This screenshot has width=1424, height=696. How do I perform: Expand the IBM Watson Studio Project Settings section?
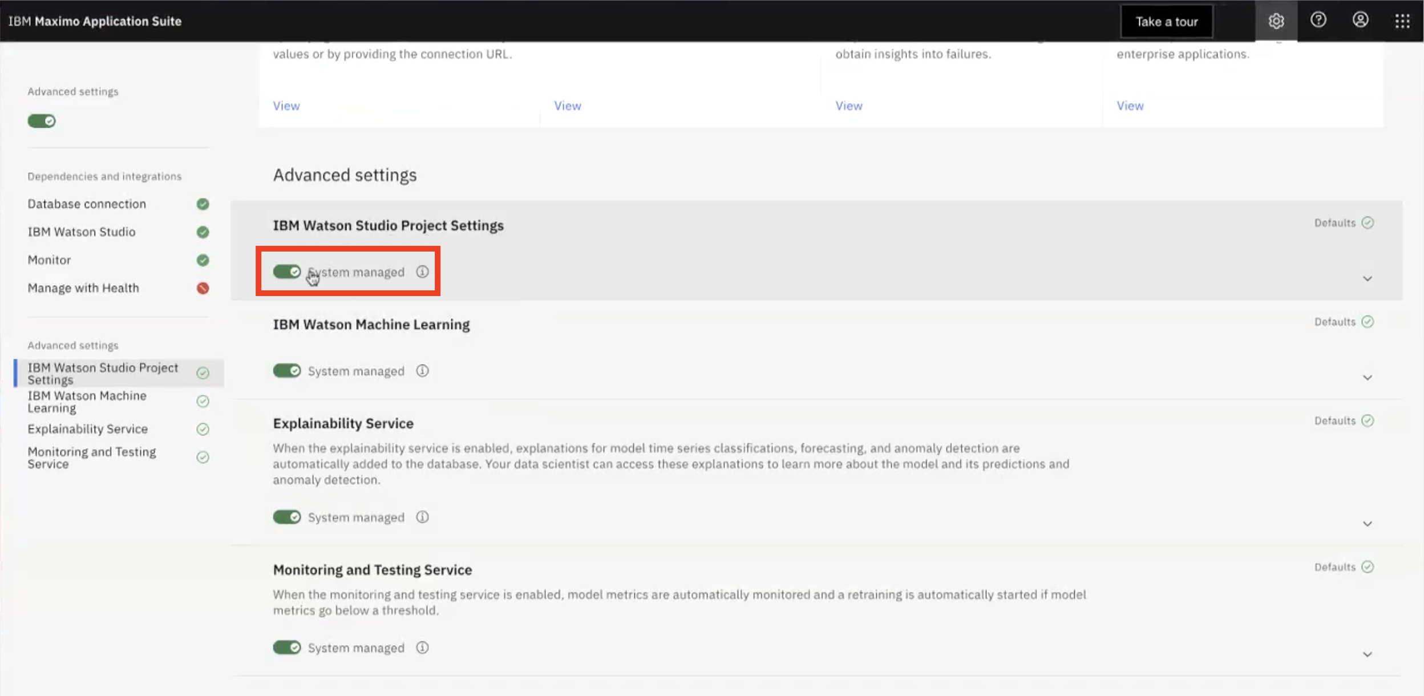click(1368, 278)
